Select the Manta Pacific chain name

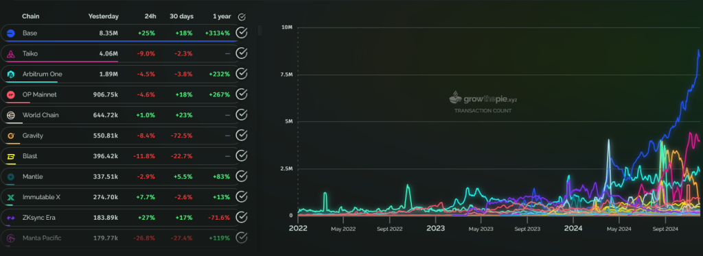click(42, 238)
